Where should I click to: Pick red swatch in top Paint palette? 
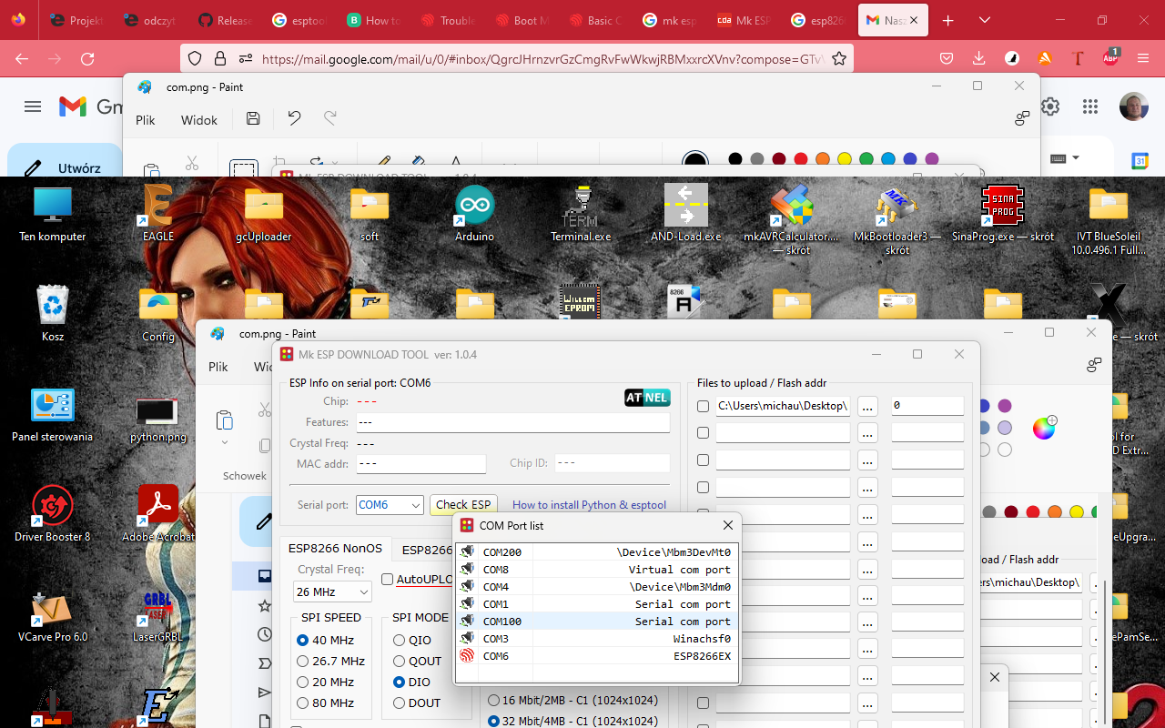coord(801,159)
